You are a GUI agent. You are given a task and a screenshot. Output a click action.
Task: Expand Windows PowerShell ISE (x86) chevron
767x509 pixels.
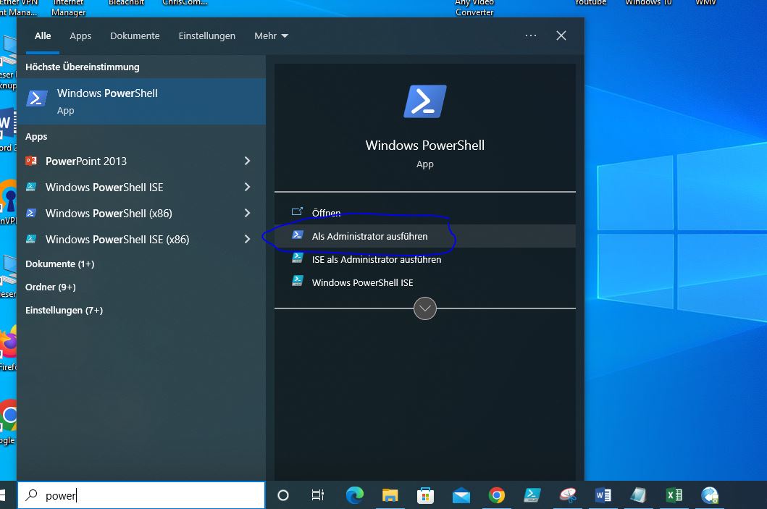tap(247, 239)
